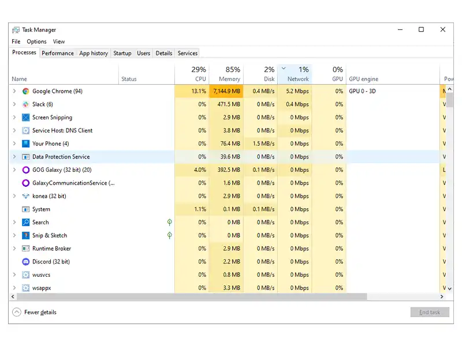The height and width of the screenshot is (346, 462).
Task: Expand the Screen Snipping process
Action: tap(14, 118)
